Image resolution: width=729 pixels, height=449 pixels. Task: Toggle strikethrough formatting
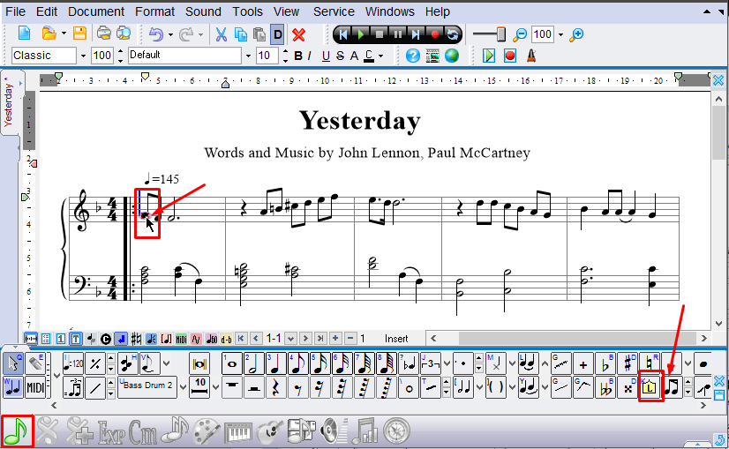(340, 56)
